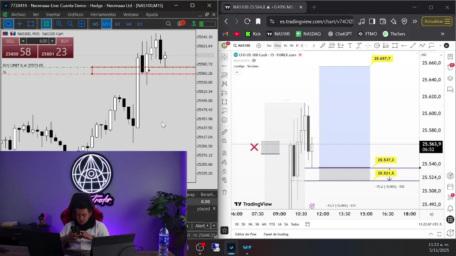Close the 'placed' notification row
Viewport: 456px width, 256px height.
point(214,209)
